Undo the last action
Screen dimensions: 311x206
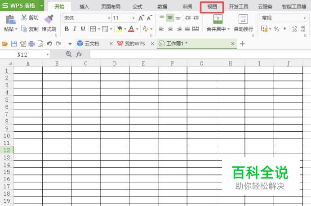pos(49,44)
